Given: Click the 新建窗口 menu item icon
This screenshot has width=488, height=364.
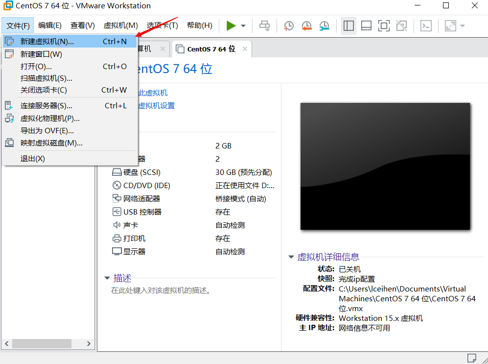Looking at the screenshot, I should pyautogui.click(x=10, y=54).
